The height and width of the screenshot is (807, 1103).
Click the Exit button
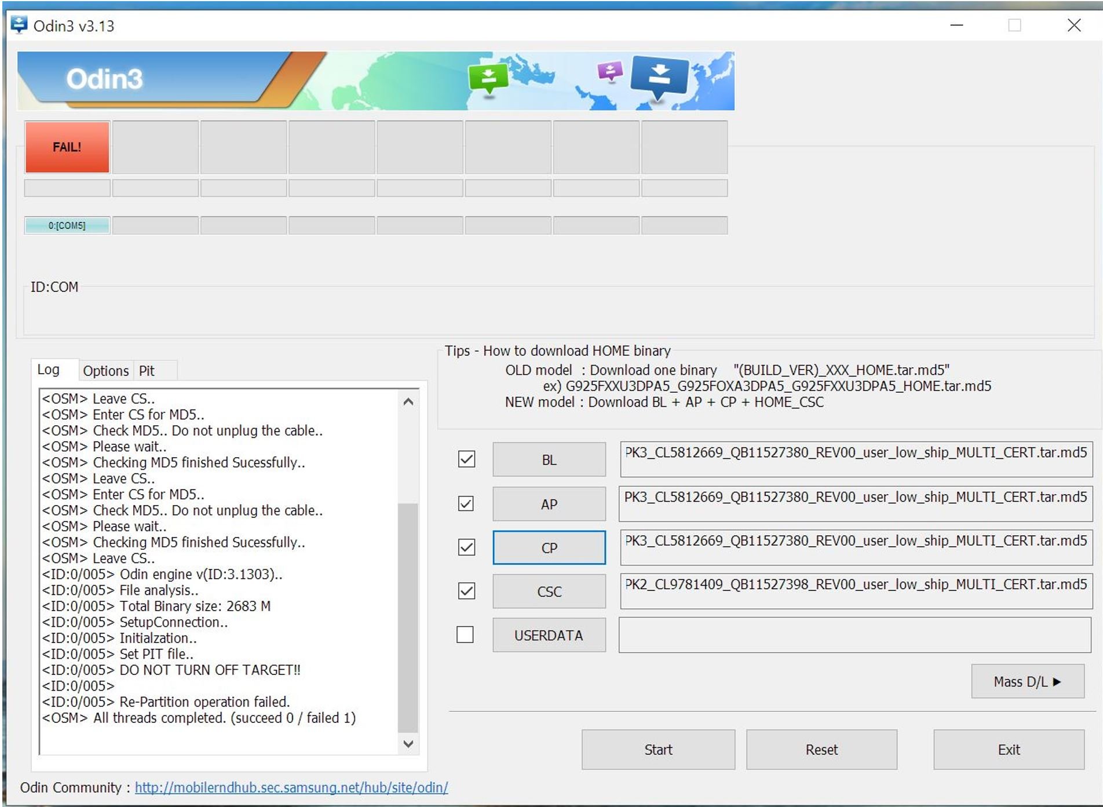1009,750
